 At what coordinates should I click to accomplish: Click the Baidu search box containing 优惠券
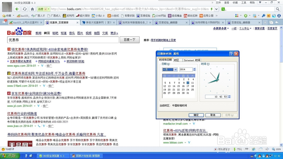(63, 40)
